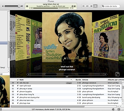
Task: Click the track list scroll down arrow
Action: click(x=123, y=104)
